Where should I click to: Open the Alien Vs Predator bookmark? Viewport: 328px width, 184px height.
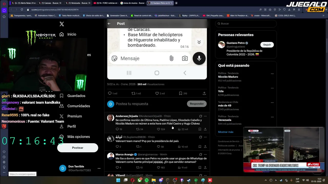[x=238, y=16]
